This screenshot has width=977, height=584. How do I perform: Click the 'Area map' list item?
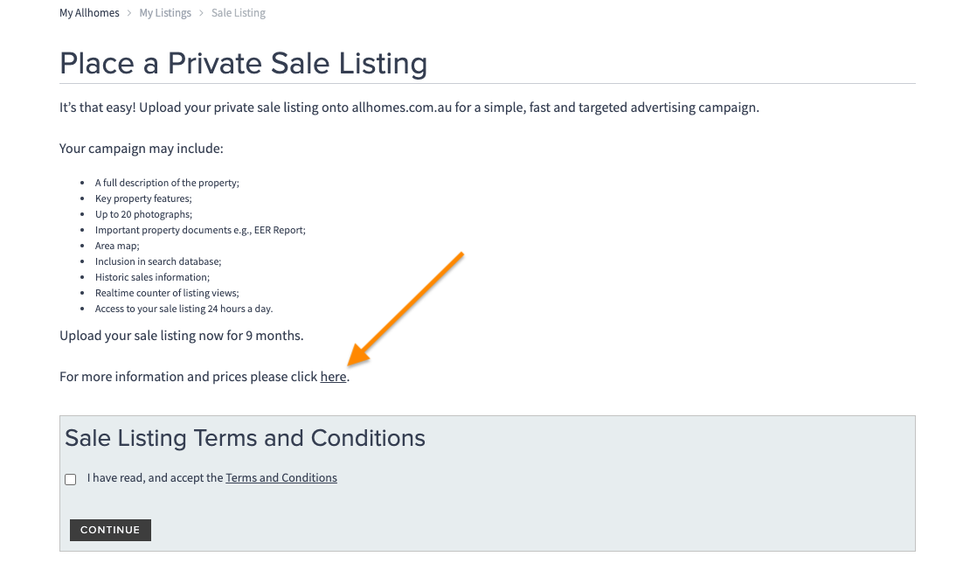[117, 246]
